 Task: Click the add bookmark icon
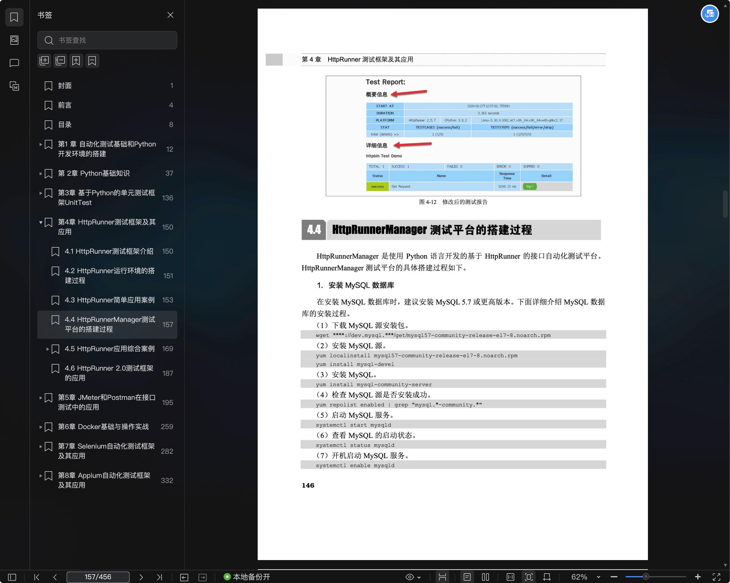point(76,61)
